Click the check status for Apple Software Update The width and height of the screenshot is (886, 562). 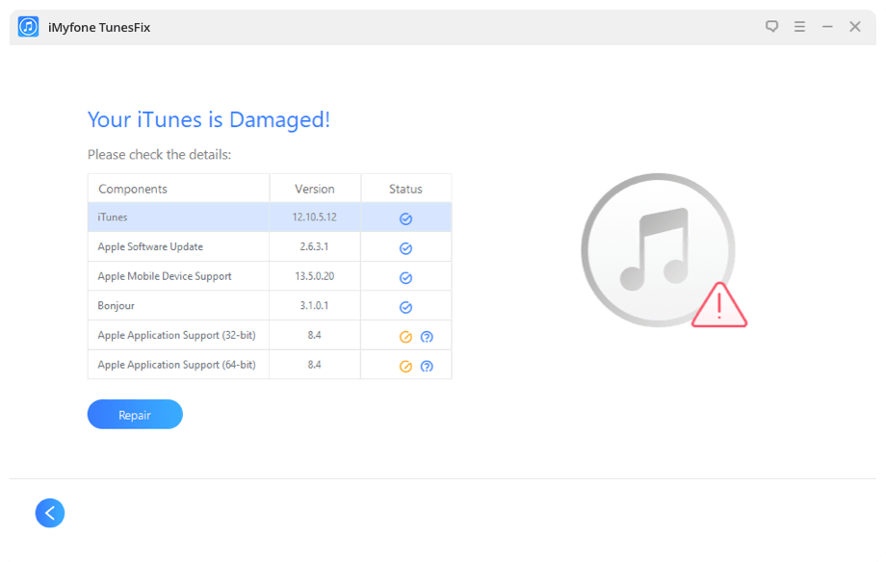tap(405, 248)
